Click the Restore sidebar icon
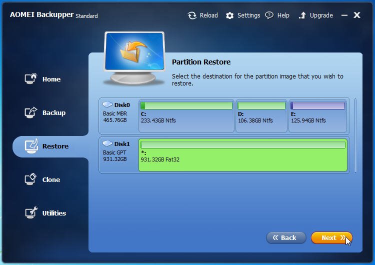 31,146
